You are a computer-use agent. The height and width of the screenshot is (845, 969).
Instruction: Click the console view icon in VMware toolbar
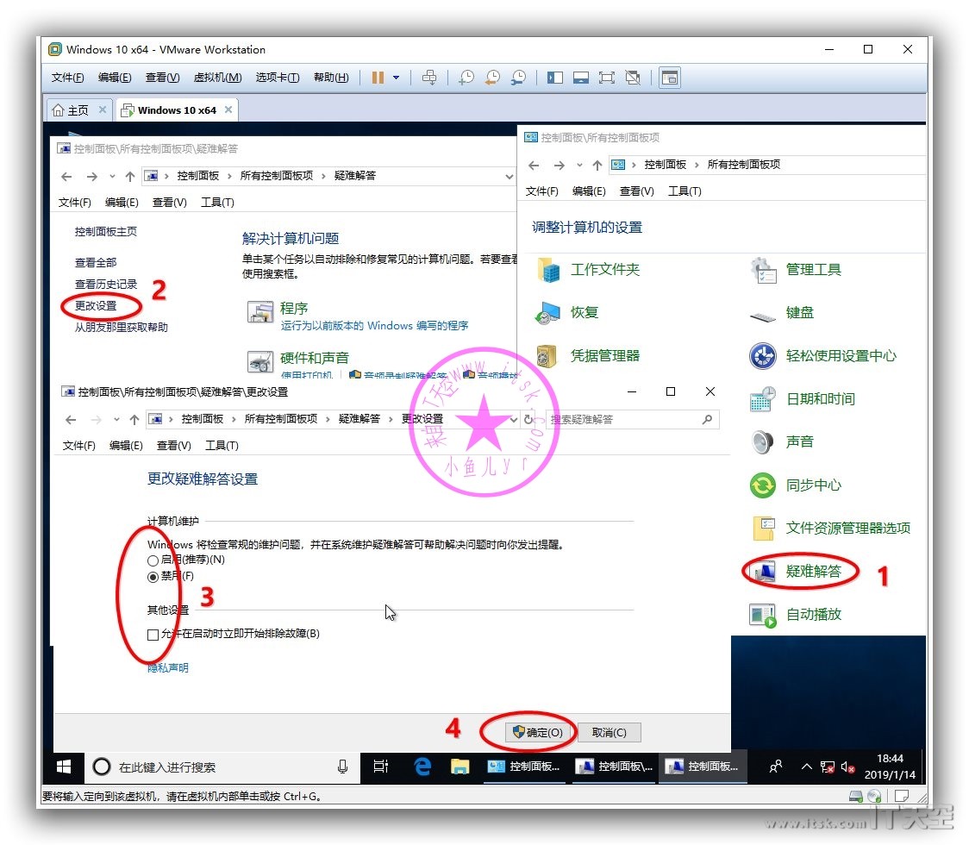tap(670, 78)
